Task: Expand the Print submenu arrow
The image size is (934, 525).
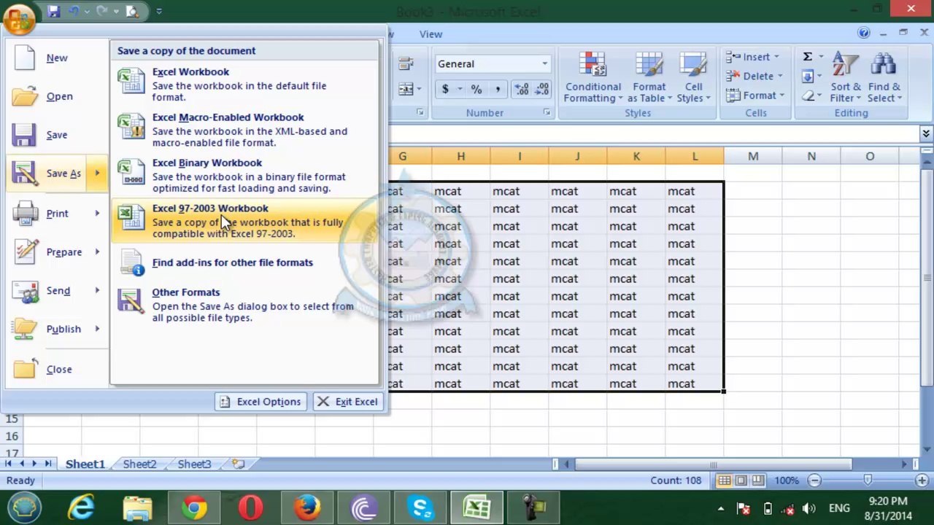Action: (97, 213)
